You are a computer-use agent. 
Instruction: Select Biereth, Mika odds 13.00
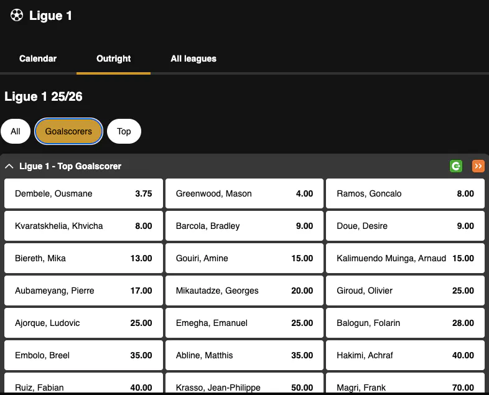(83, 258)
